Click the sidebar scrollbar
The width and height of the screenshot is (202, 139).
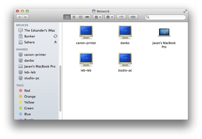pyautogui.click(x=60, y=89)
